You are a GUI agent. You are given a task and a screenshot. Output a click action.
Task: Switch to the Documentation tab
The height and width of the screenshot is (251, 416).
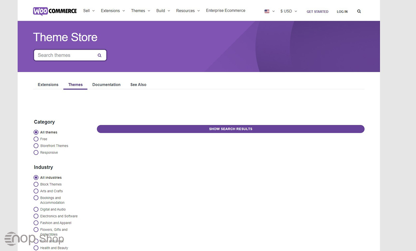[106, 85]
